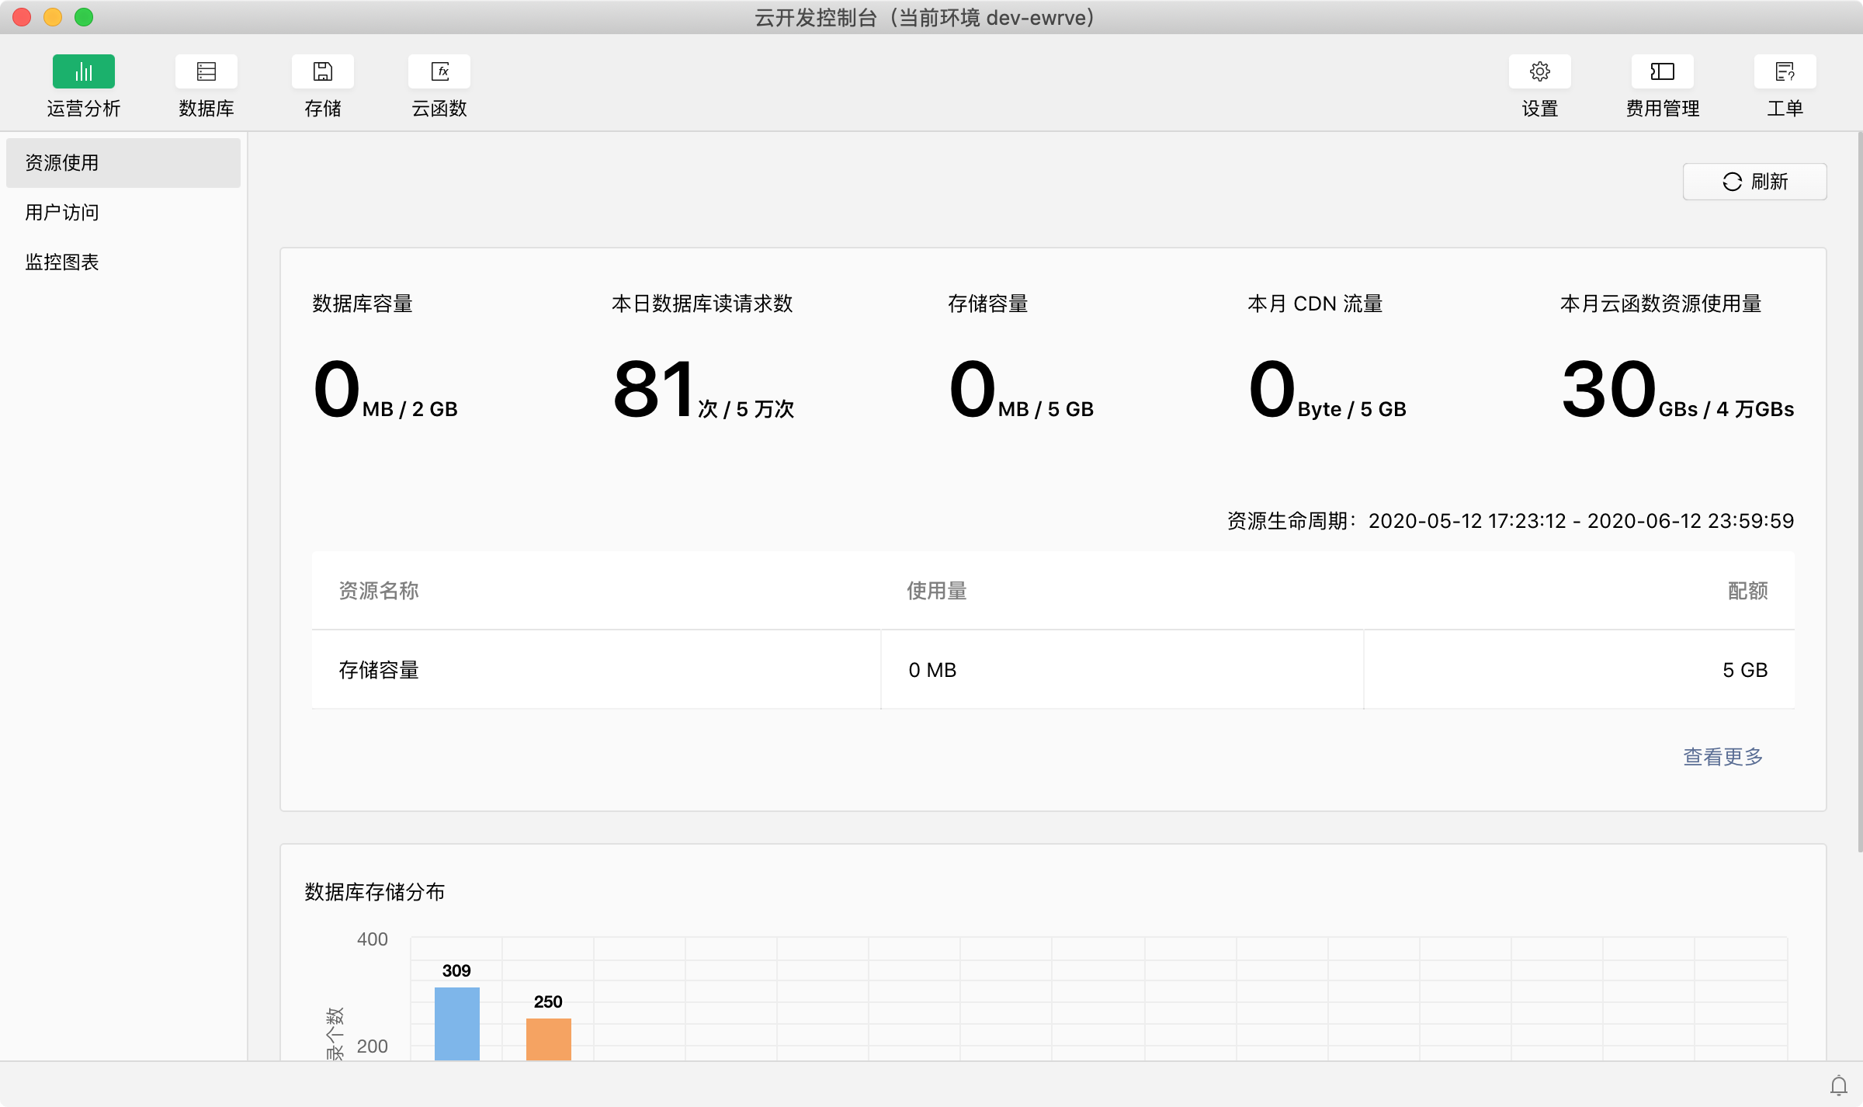Switch to 监控图表 in the sidebar

pos(62,262)
